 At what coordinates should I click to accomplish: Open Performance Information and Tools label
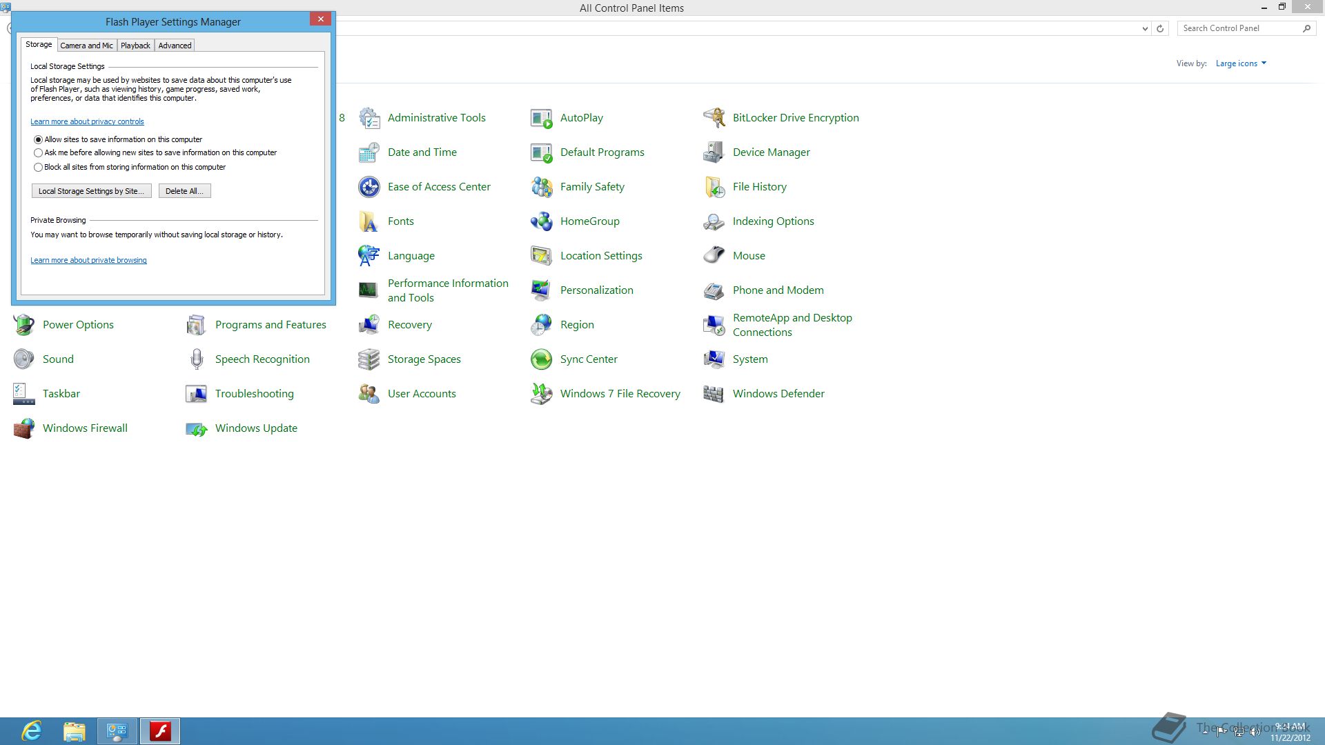[x=448, y=290]
